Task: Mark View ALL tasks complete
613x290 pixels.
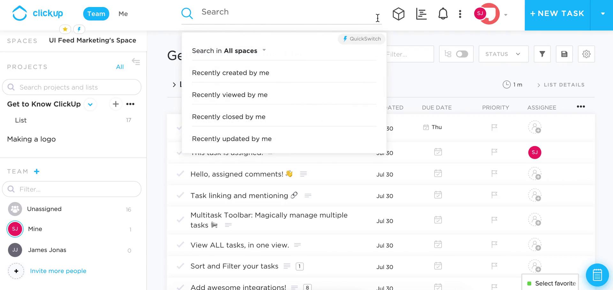Action: click(x=180, y=245)
